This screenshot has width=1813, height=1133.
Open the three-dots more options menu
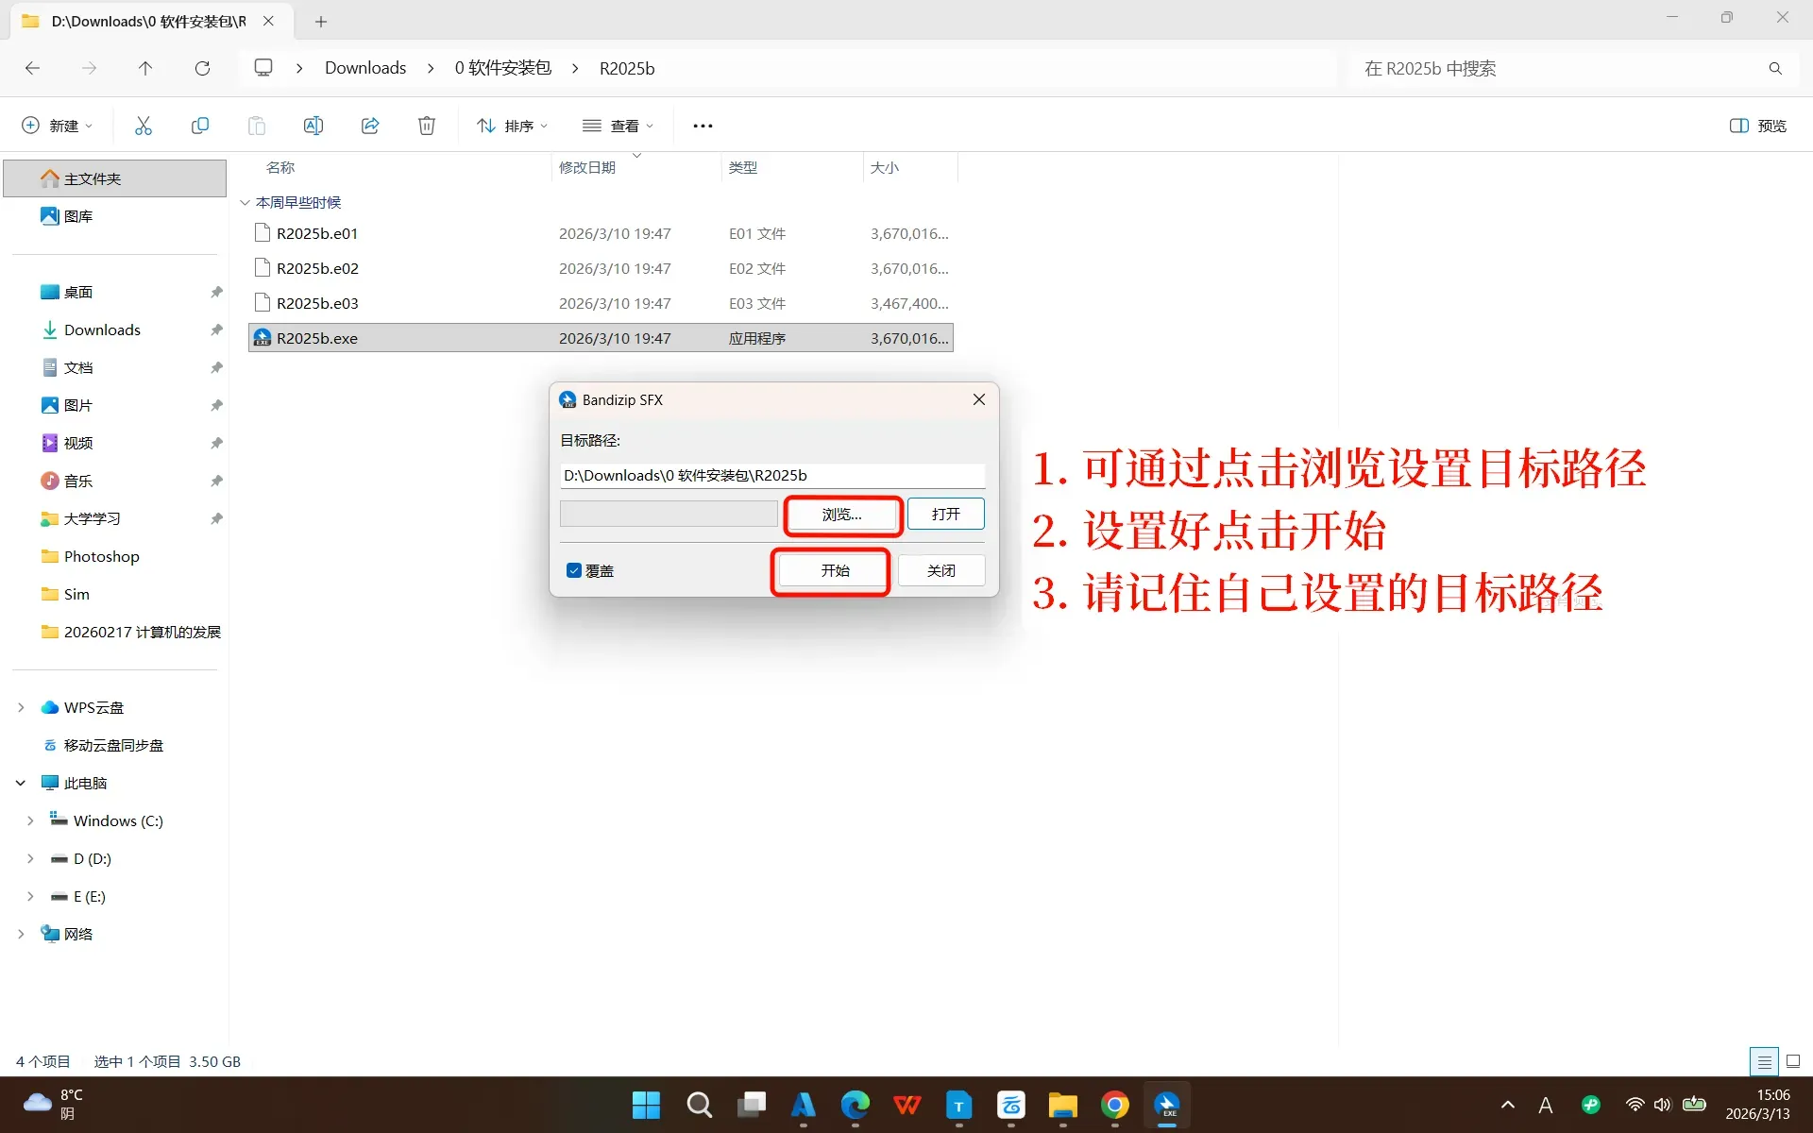[703, 126]
